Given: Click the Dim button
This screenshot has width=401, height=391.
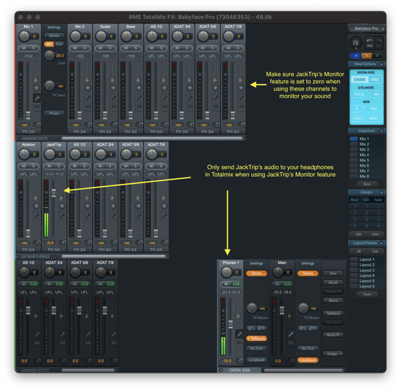Looking at the screenshot, I should pyautogui.click(x=333, y=273).
